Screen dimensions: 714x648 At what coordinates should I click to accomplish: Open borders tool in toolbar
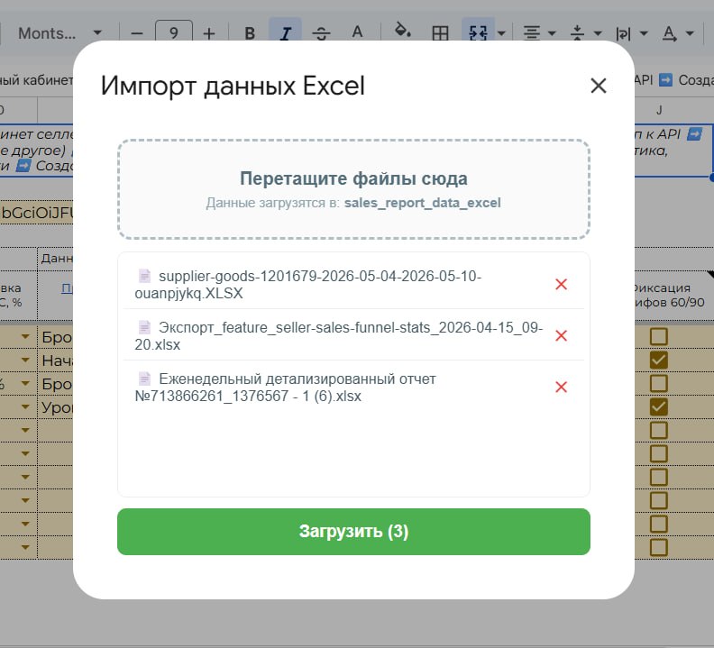440,32
